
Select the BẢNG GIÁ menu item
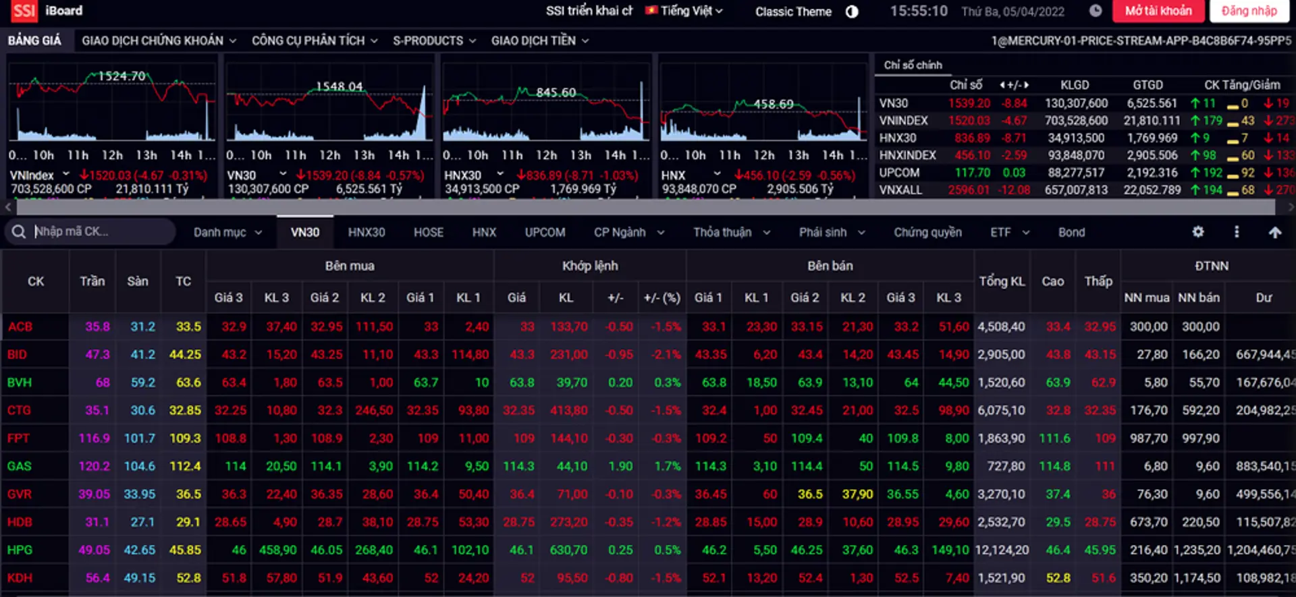34,40
